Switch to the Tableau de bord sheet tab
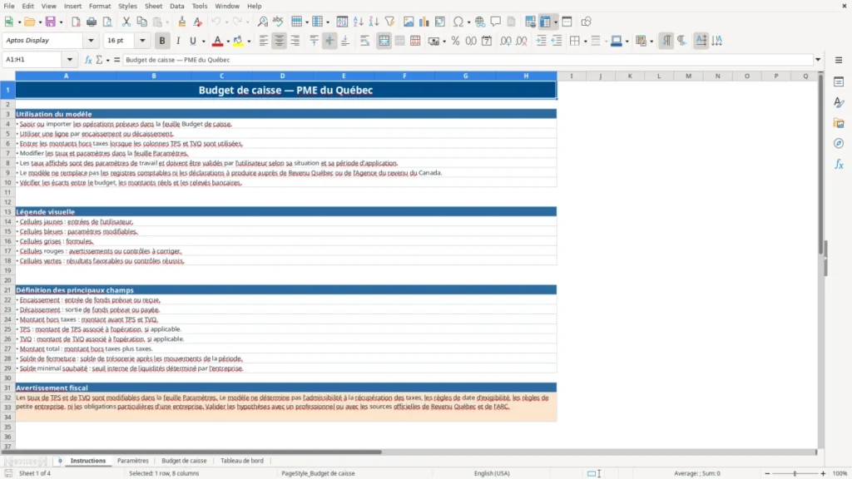The height and width of the screenshot is (479, 852). pos(242,461)
